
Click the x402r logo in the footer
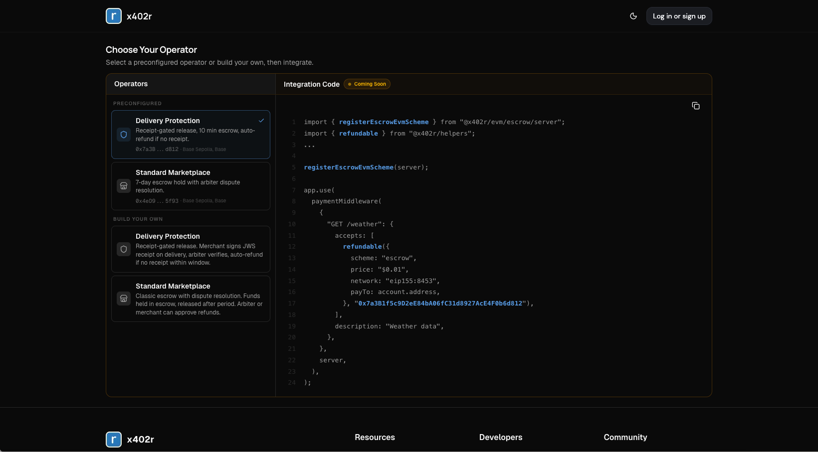(129, 439)
